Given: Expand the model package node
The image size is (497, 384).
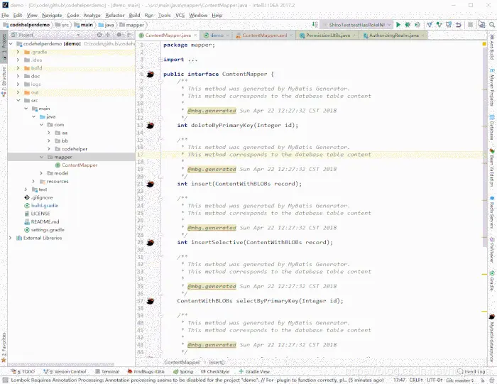Looking at the screenshot, I should 41,173.
